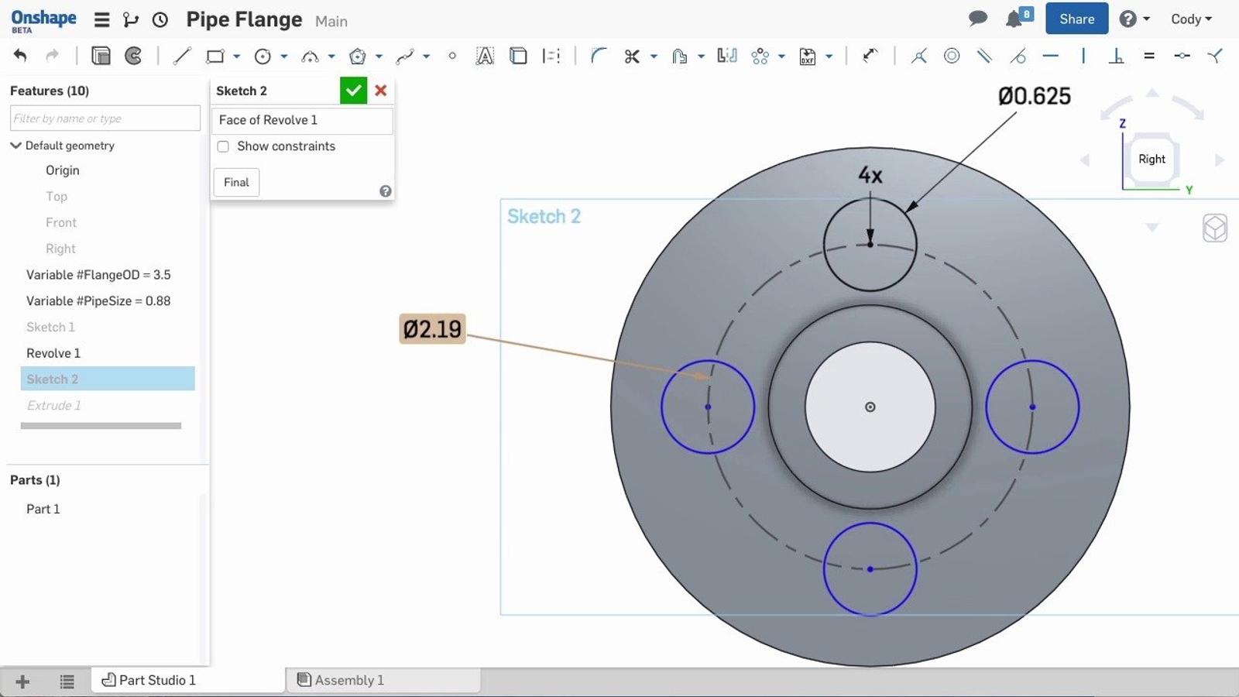Click the blue Share button

pos(1076,19)
